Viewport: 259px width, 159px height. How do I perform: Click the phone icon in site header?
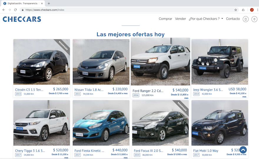tap(246, 19)
